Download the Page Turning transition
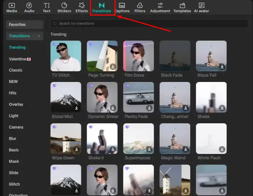The width and height of the screenshot is (253, 196). pos(113,67)
